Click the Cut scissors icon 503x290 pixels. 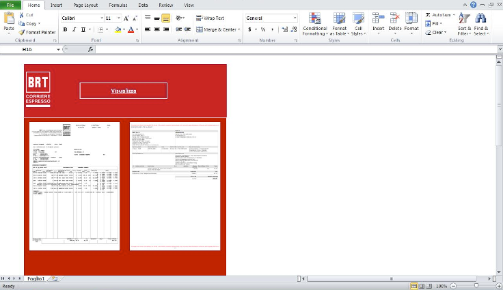tap(21, 15)
